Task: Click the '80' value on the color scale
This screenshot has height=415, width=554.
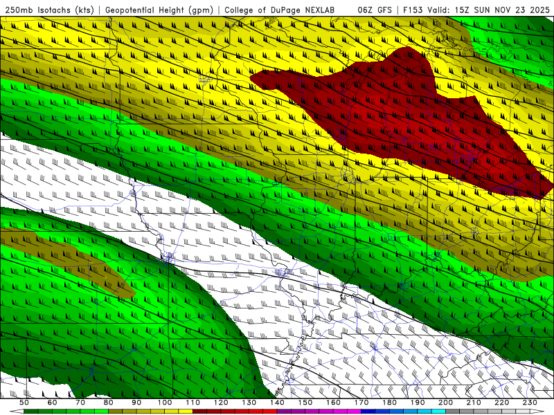Action: (109, 403)
